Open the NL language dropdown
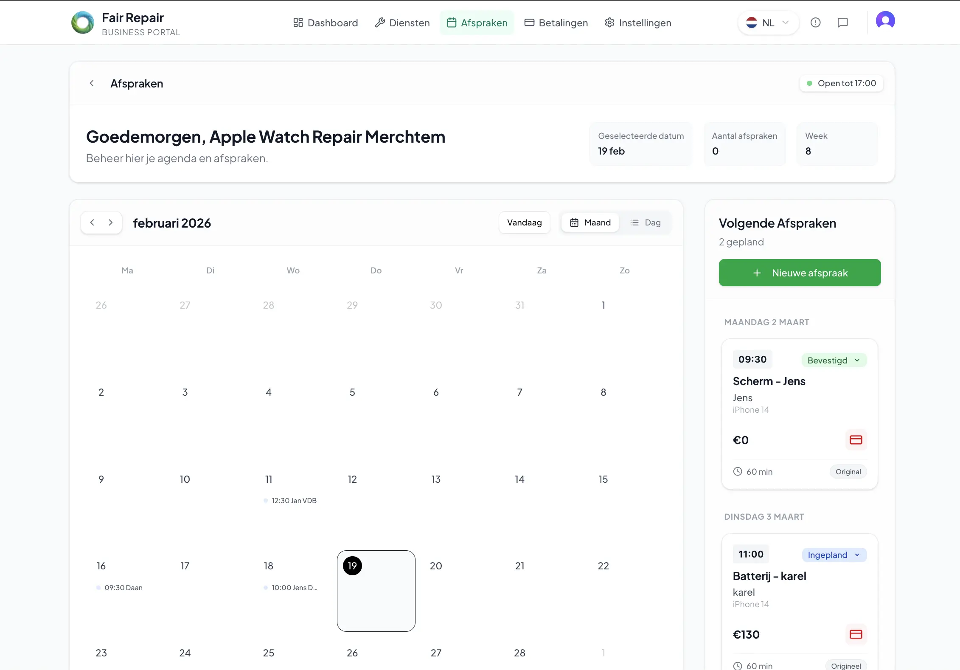960x670 pixels. point(768,23)
